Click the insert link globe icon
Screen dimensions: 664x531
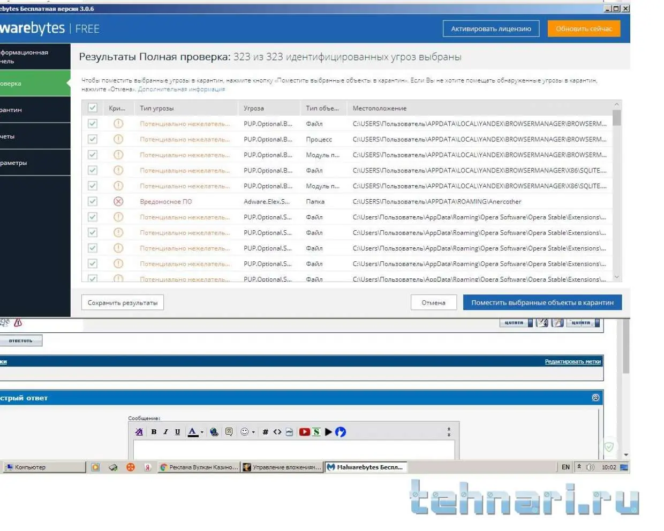pos(214,432)
